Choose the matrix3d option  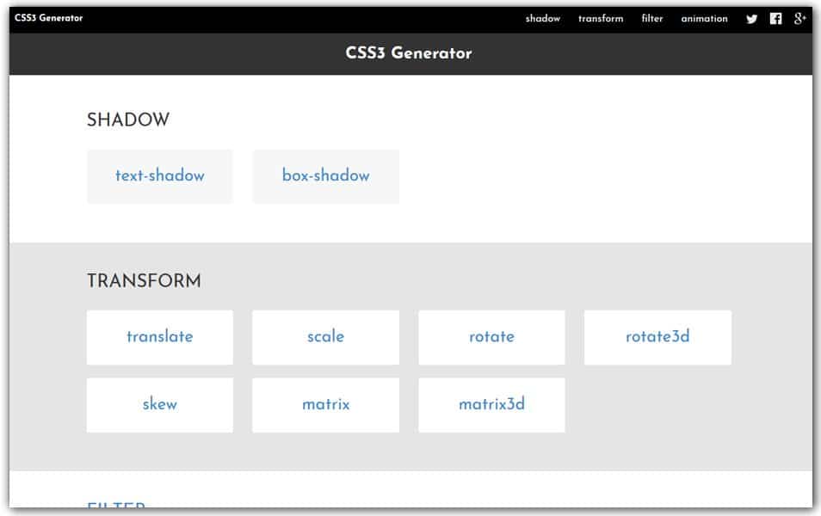coord(491,404)
